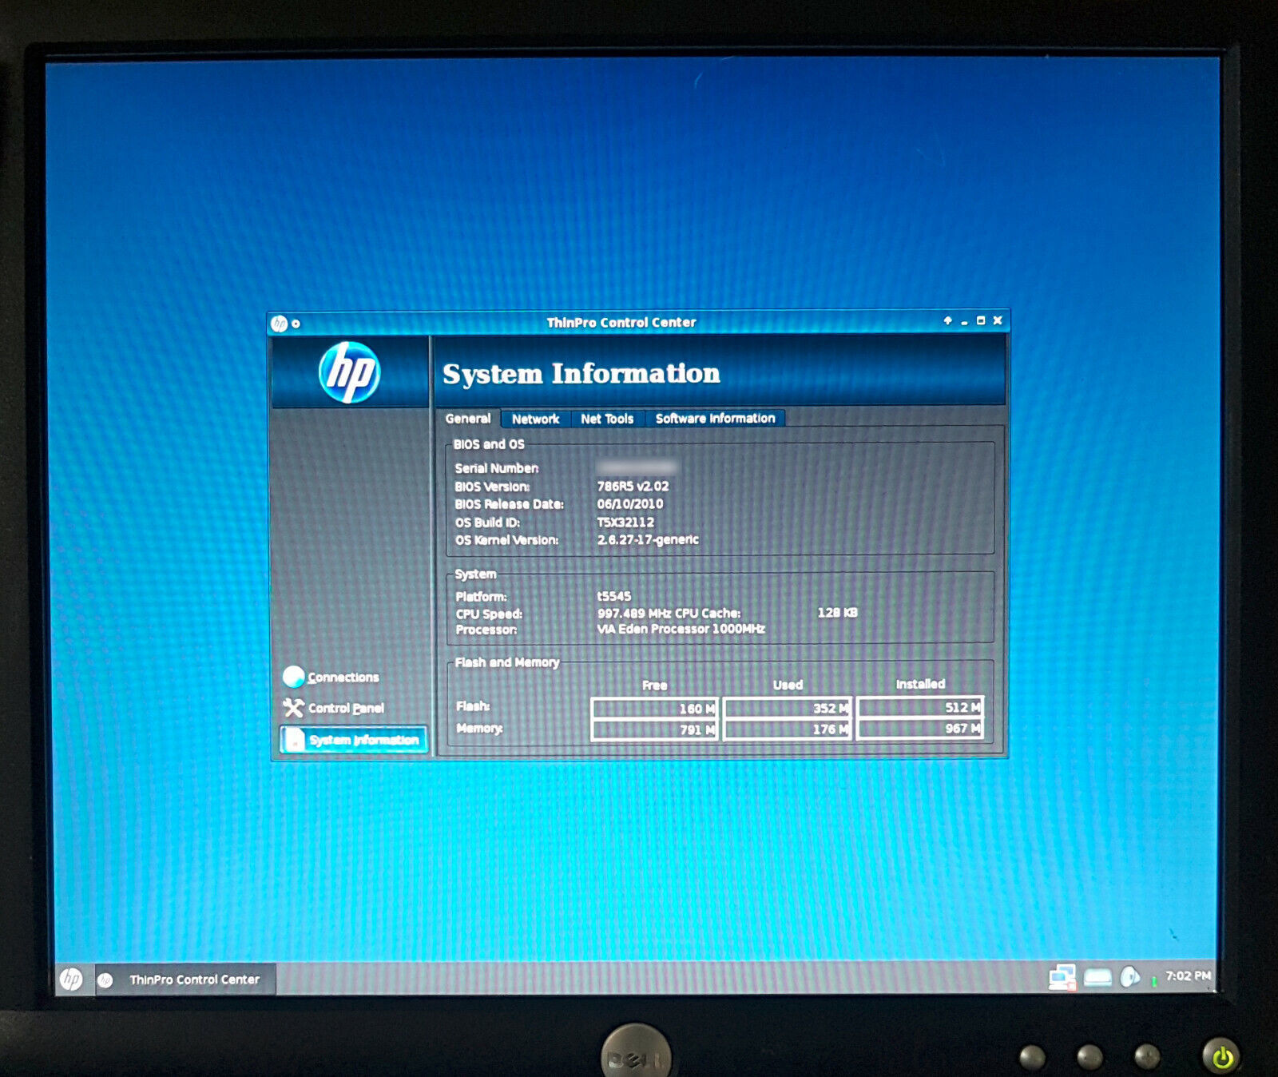The image size is (1278, 1077).
Task: Click the sticky dot button in title bar
Action: [x=296, y=324]
